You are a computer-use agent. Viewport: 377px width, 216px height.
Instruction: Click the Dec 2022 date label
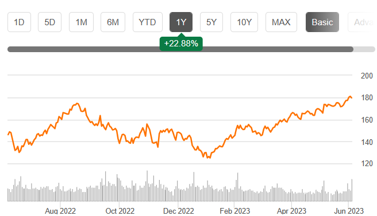(178, 211)
